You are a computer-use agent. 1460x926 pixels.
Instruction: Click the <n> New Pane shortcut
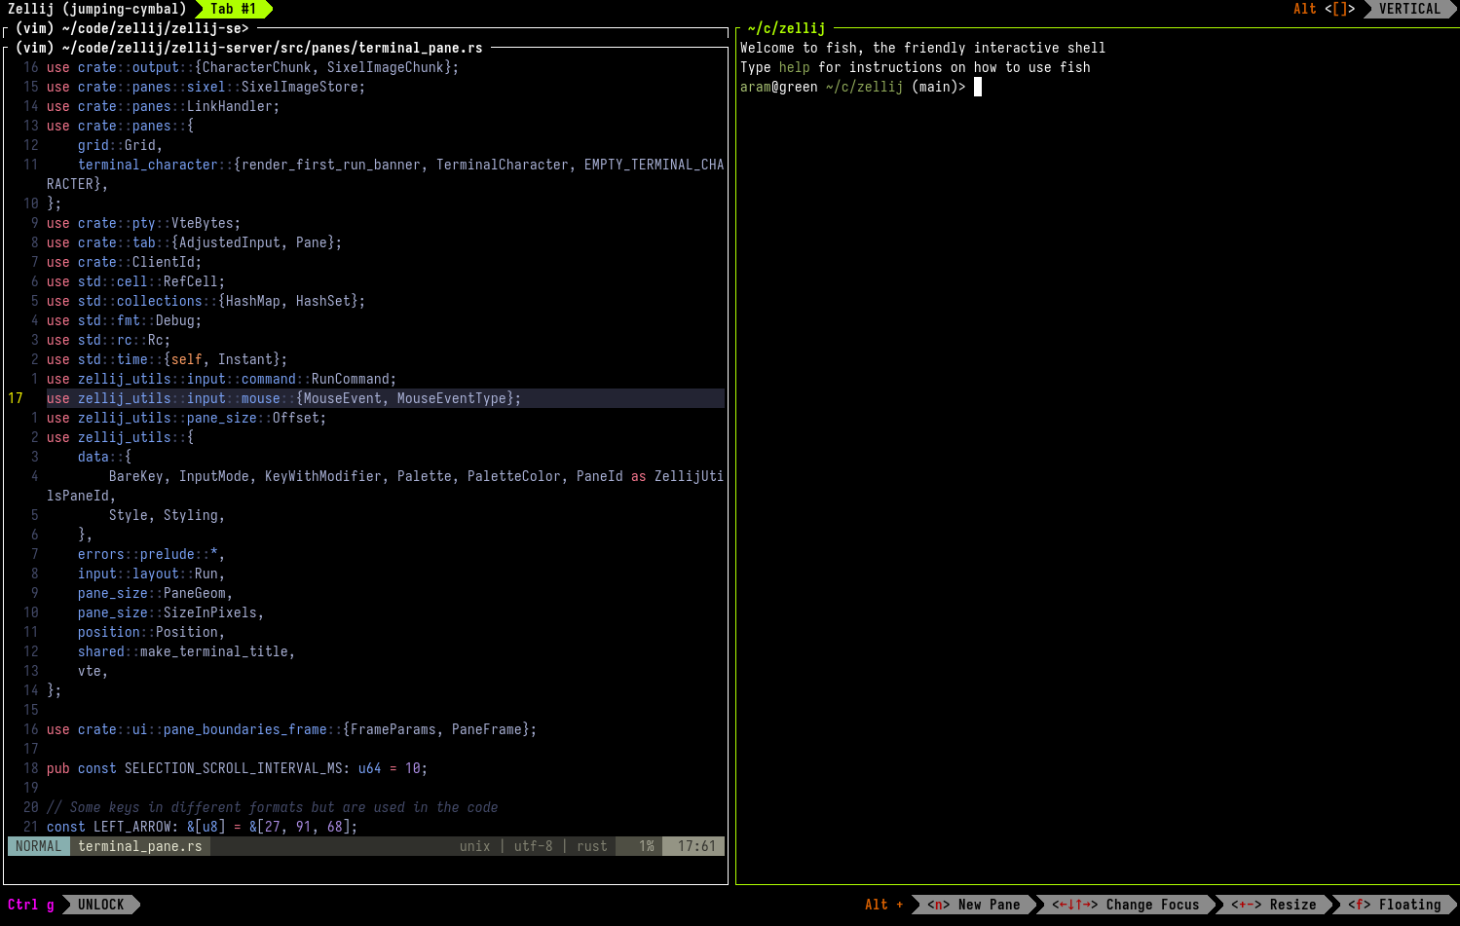973,905
